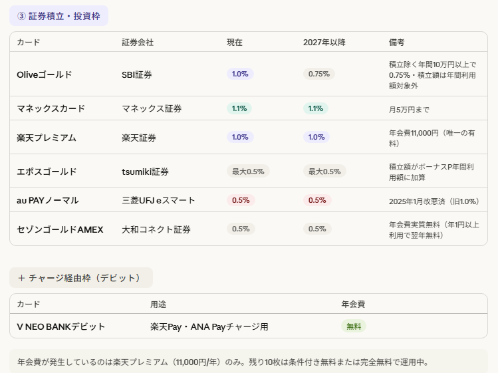
Task: Click the 年会費 column header
Action: click(x=352, y=304)
